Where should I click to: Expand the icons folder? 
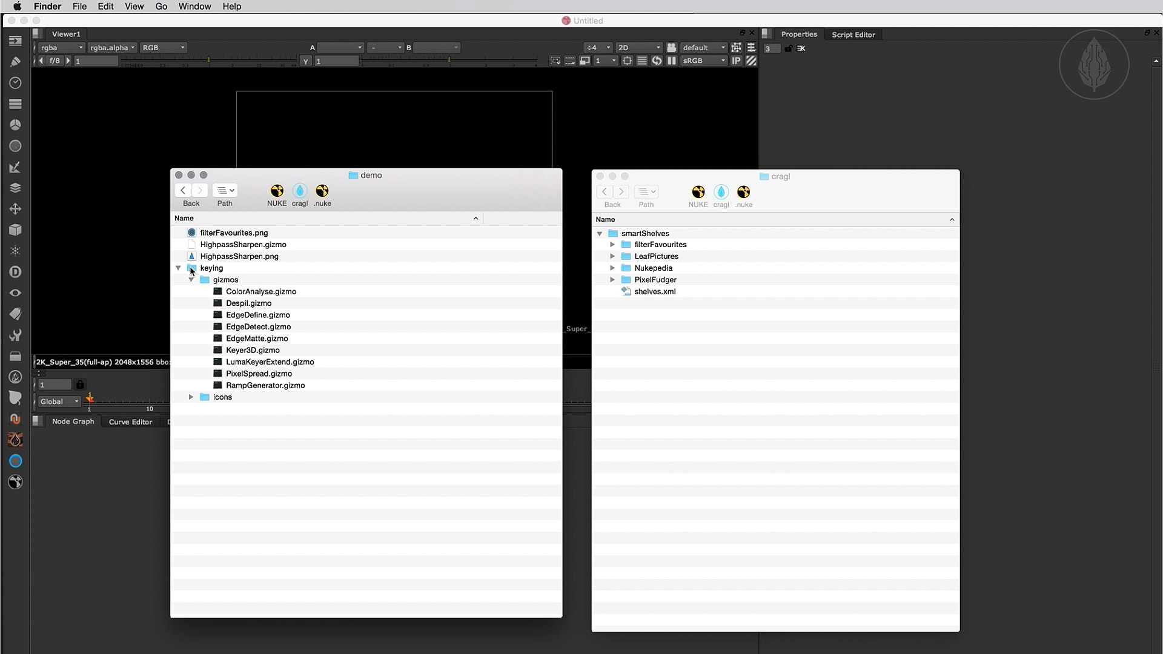[191, 397]
